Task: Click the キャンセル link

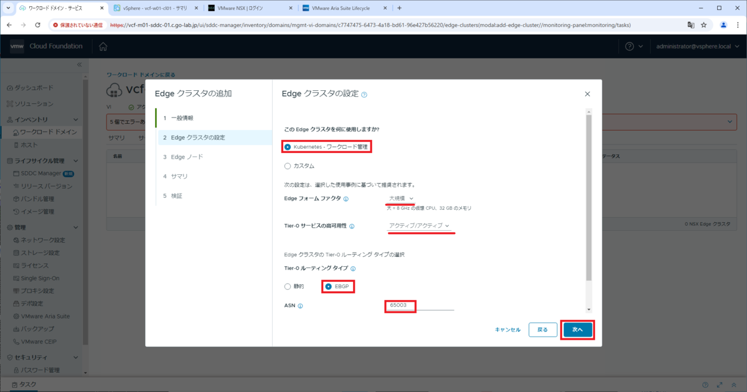Action: click(x=508, y=330)
